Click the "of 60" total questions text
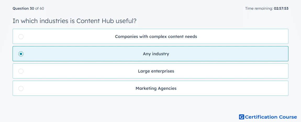Screen dimensions: 301x122 40,8
